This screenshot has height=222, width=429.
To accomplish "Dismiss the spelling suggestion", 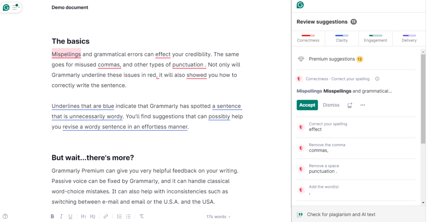I will [x=331, y=105].
